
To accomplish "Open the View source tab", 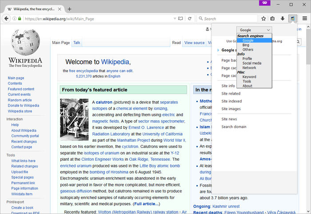I will (195, 43).
